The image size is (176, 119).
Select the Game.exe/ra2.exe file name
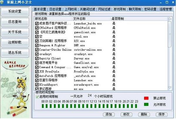86,67
